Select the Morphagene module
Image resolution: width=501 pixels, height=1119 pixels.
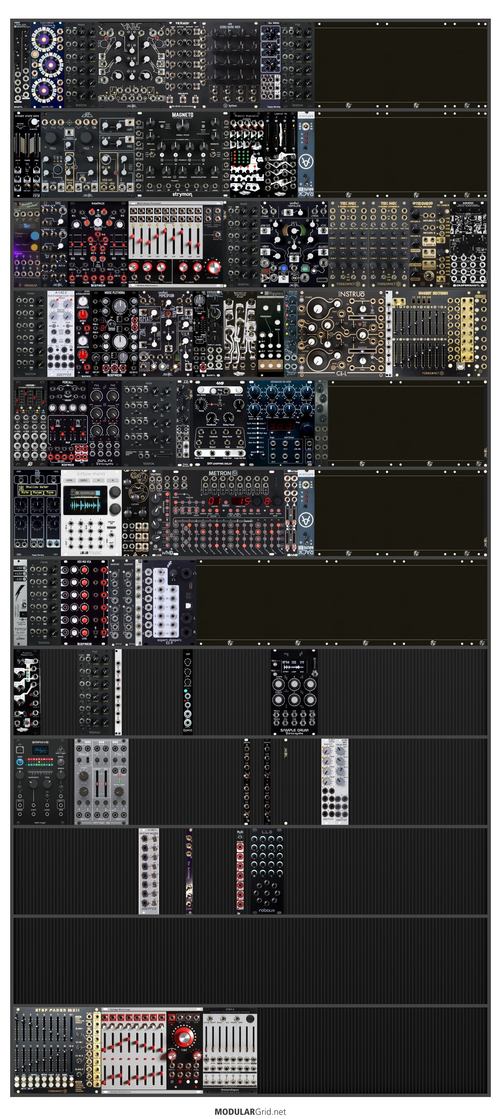click(x=294, y=244)
